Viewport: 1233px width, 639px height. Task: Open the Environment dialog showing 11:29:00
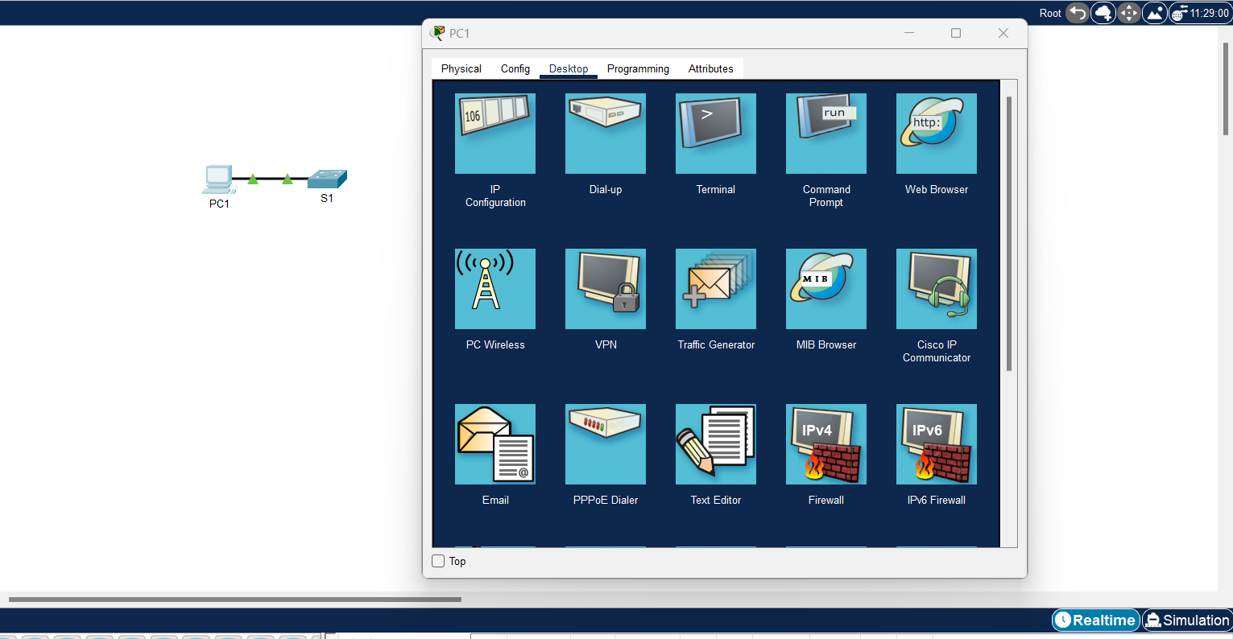(1200, 13)
